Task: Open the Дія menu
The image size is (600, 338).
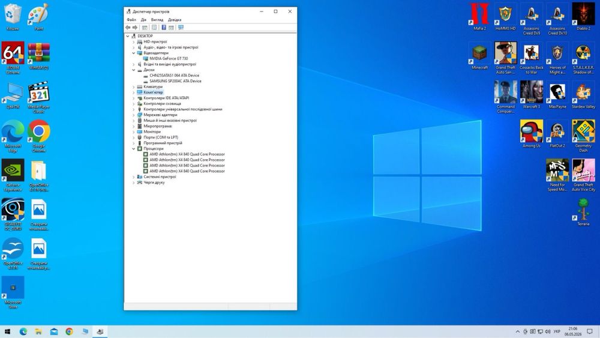Action: click(x=143, y=20)
